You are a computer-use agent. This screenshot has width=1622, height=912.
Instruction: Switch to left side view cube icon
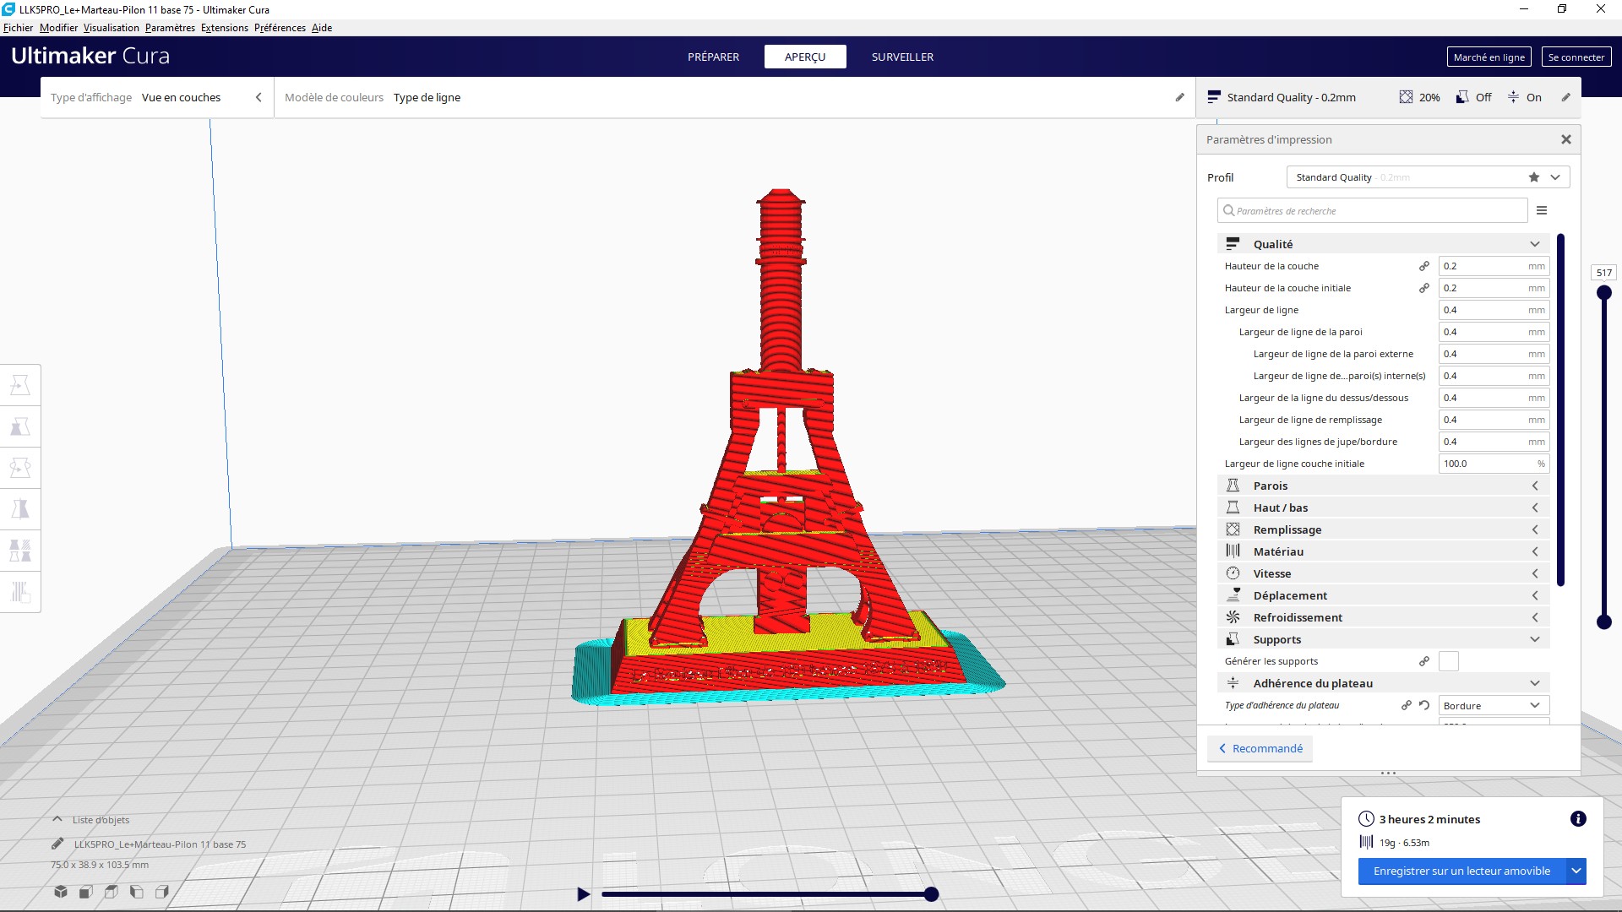(x=137, y=892)
